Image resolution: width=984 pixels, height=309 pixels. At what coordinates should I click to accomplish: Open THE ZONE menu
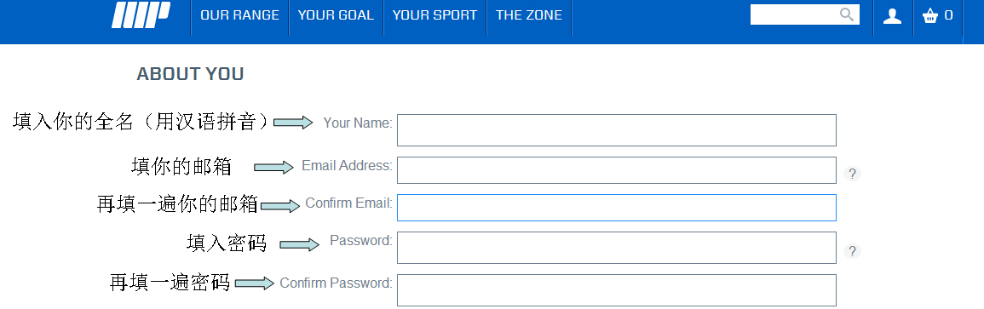(x=529, y=15)
